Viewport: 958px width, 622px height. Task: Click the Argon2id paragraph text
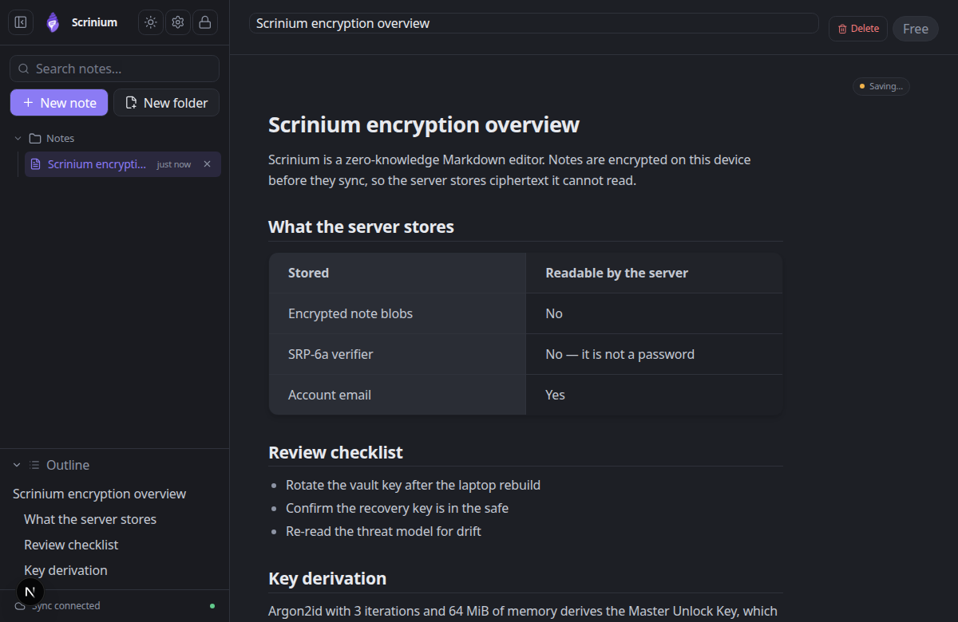pos(523,612)
